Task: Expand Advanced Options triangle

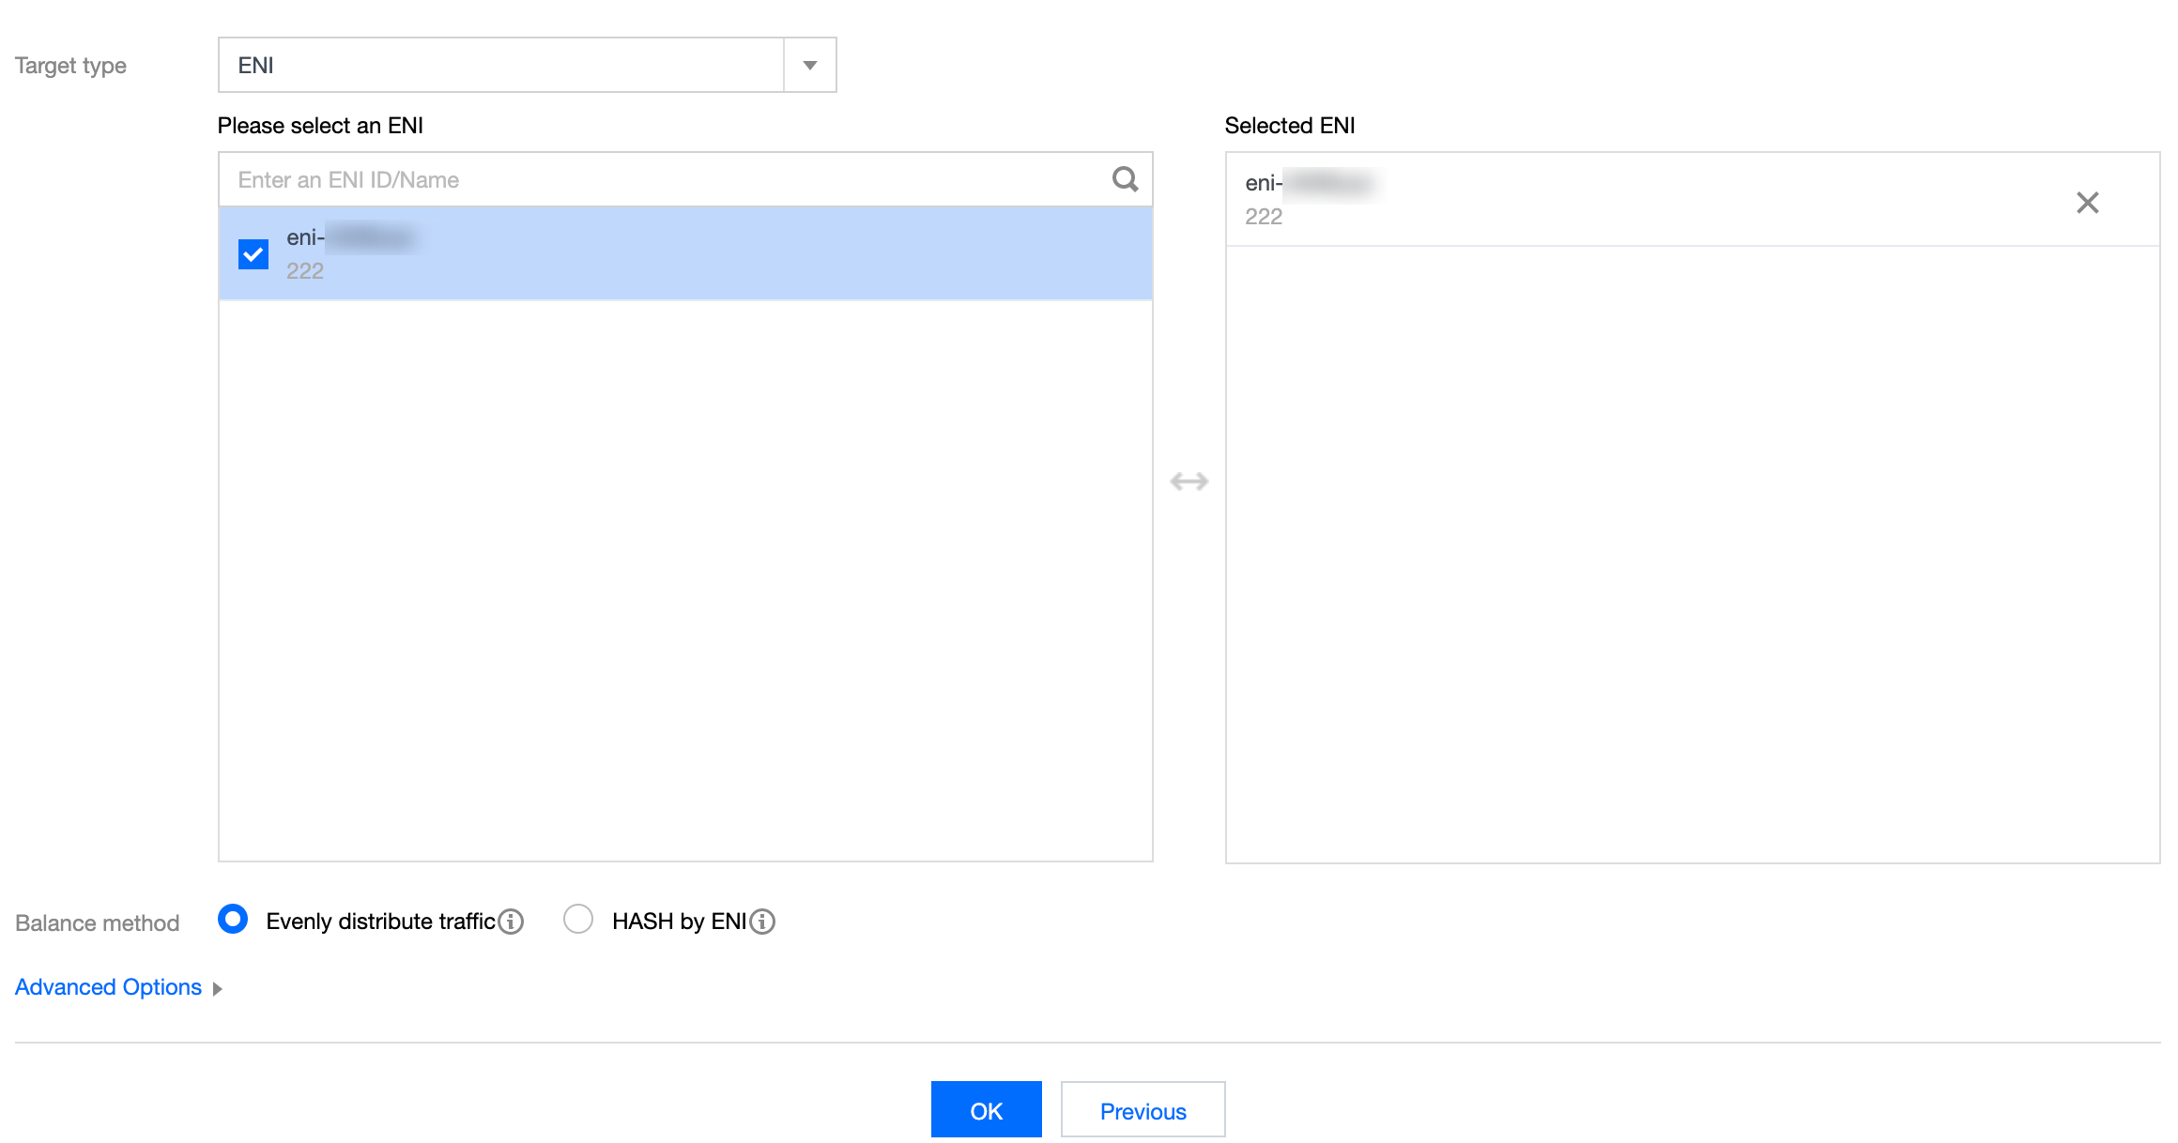Action: click(218, 989)
